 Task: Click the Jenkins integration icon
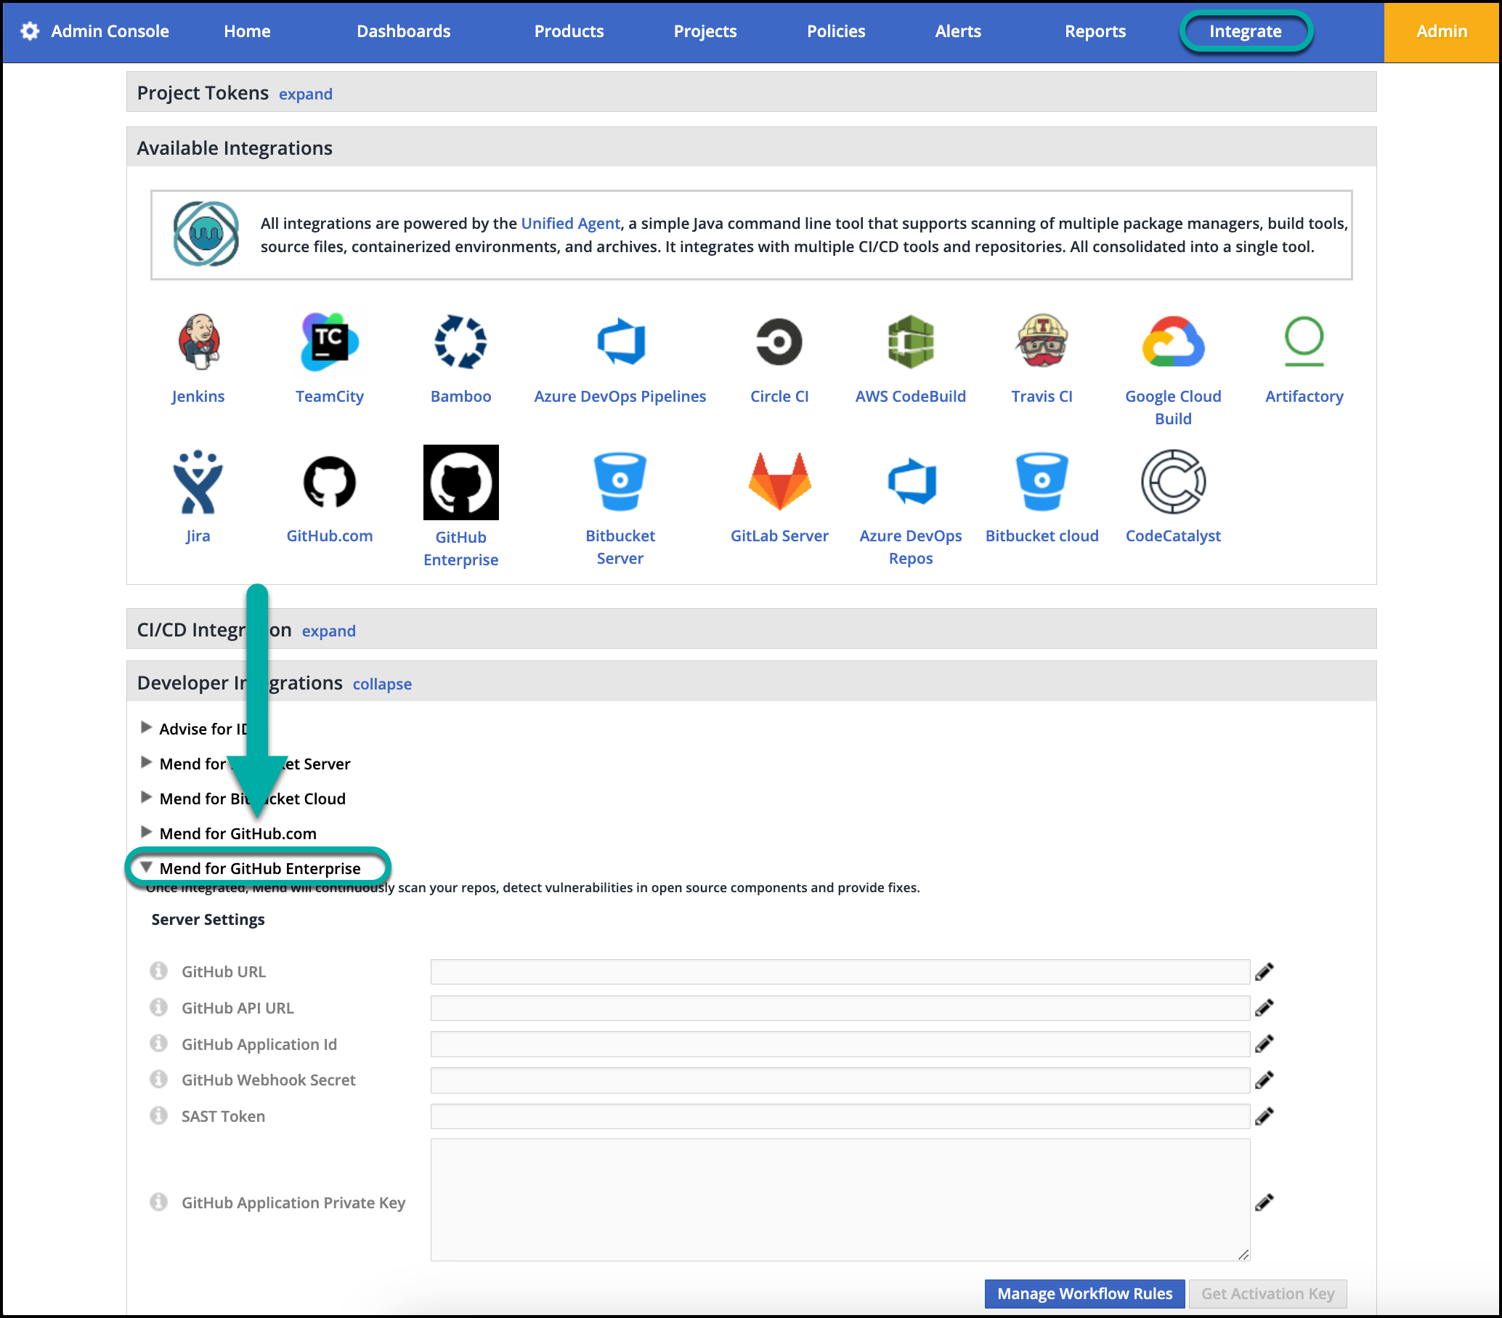[198, 341]
